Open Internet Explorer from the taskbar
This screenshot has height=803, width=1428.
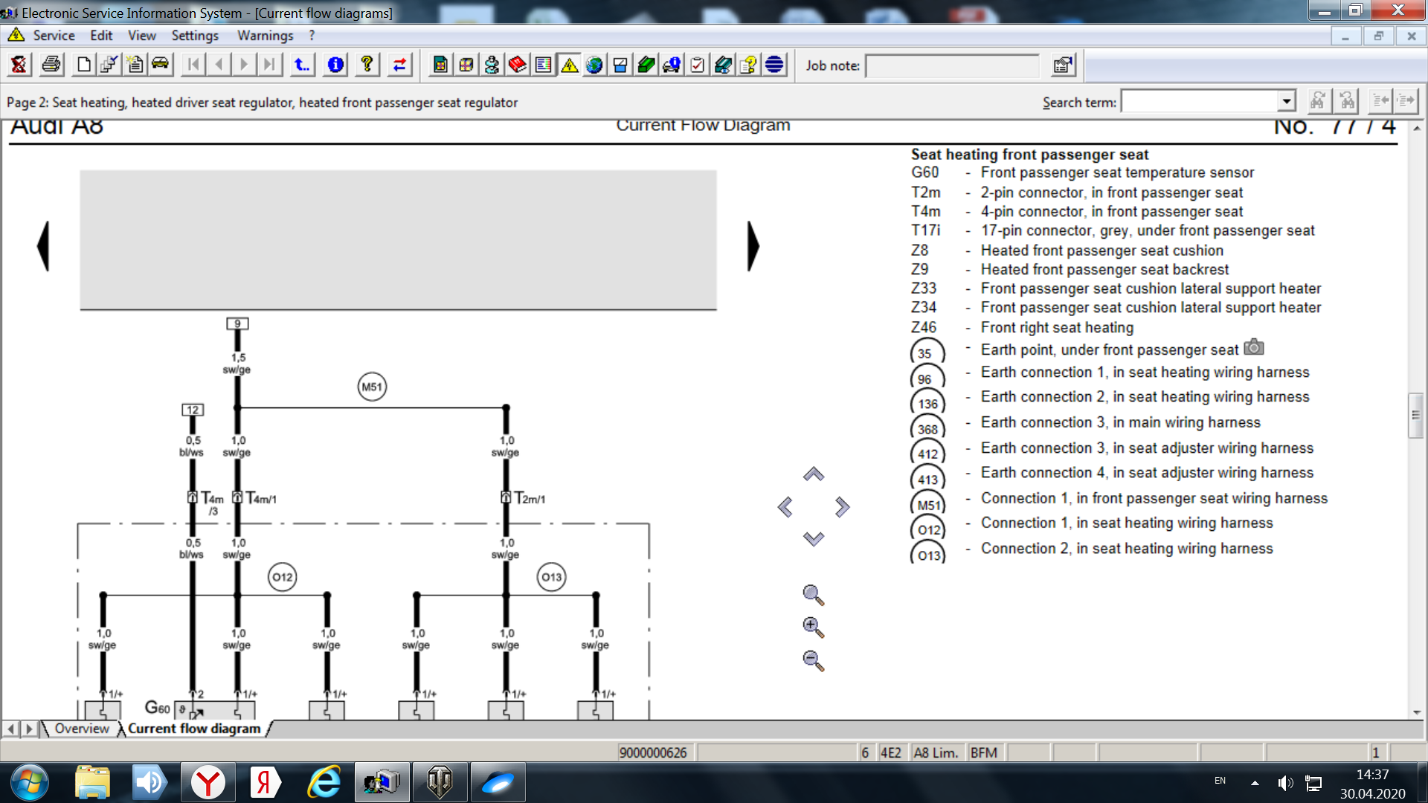(x=324, y=783)
